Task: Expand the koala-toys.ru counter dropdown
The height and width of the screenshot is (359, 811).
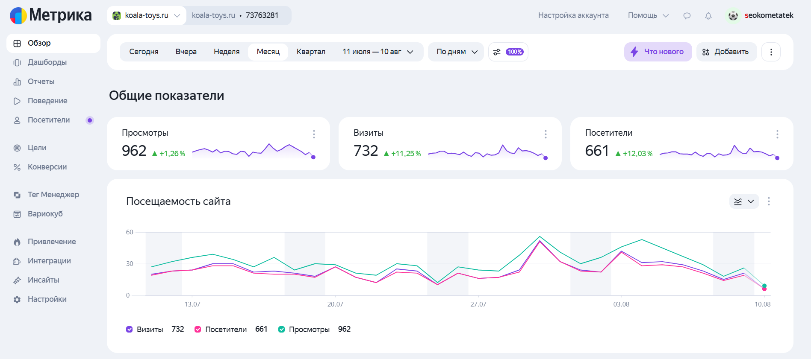Action: 146,15
